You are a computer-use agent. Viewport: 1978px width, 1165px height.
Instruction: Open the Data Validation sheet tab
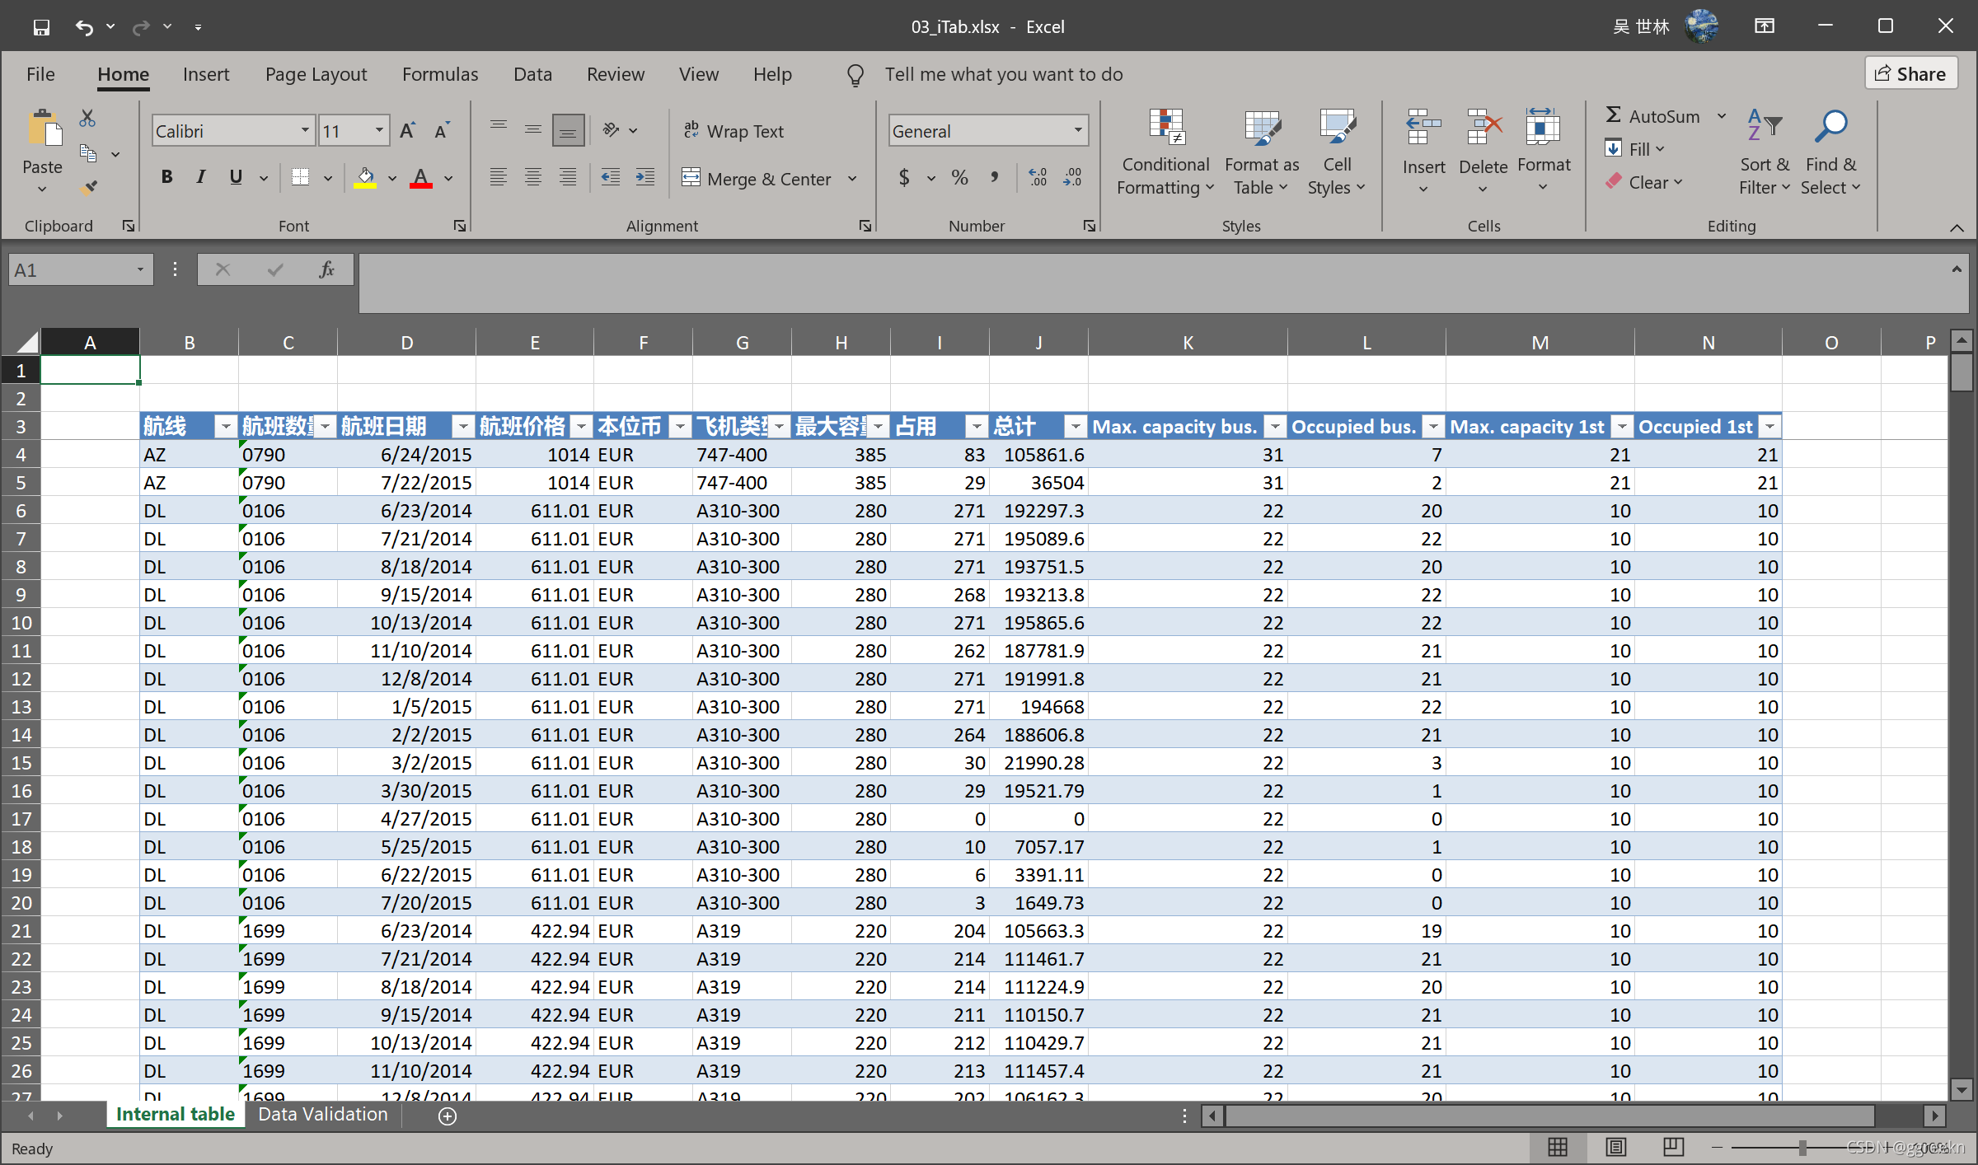322,1114
